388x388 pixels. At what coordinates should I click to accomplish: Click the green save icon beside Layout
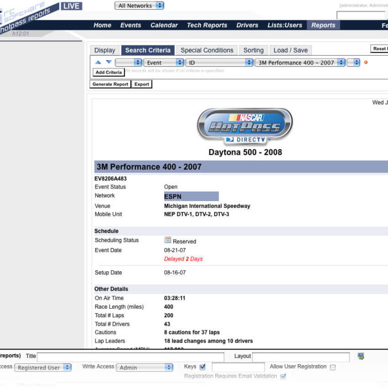pyautogui.click(x=361, y=356)
